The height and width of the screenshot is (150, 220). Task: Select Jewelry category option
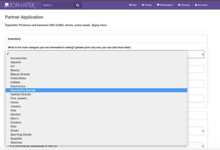(96, 106)
